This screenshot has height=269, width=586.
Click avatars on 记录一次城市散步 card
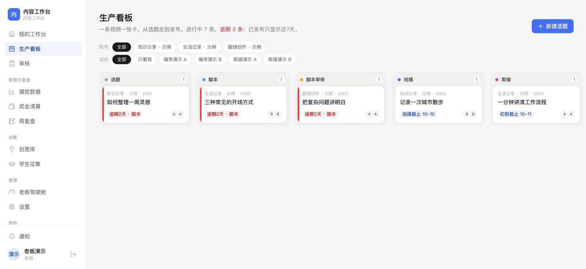point(470,114)
